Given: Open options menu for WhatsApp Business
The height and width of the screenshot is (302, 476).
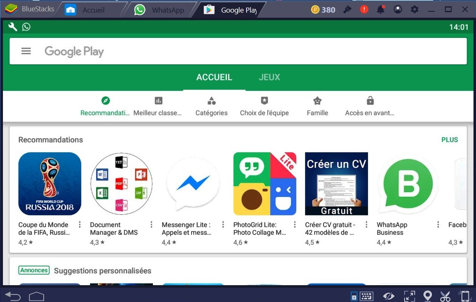Looking at the screenshot, I should point(438,225).
